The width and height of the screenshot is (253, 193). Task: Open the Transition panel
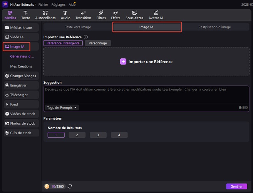(x=83, y=15)
